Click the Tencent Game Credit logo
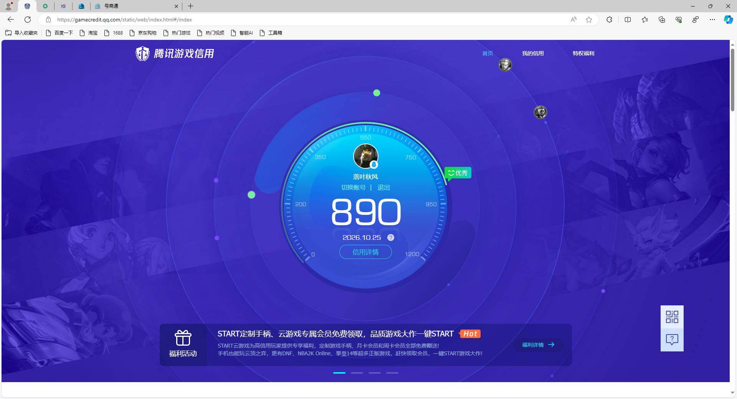737x399 pixels. pyautogui.click(x=175, y=53)
